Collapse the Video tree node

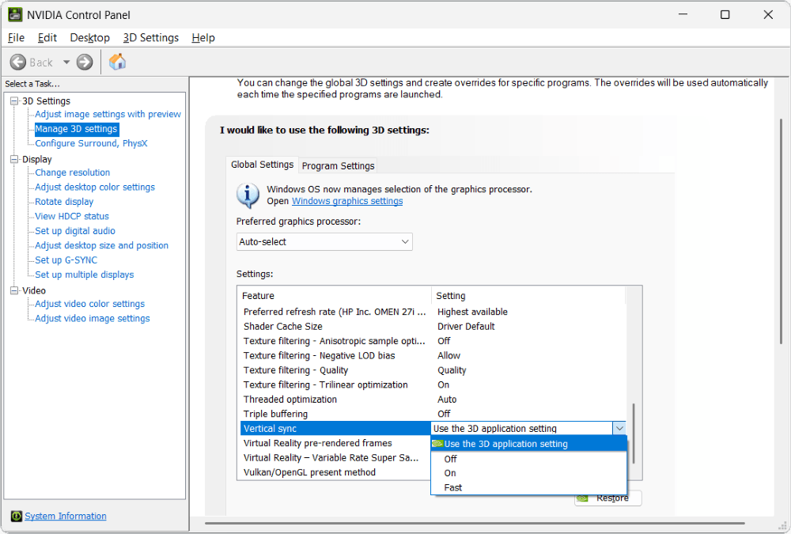click(14, 290)
